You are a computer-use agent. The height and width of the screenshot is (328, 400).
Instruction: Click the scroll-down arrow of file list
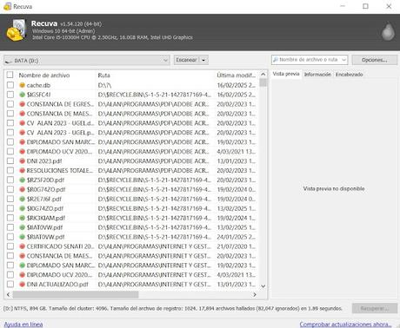[263, 286]
